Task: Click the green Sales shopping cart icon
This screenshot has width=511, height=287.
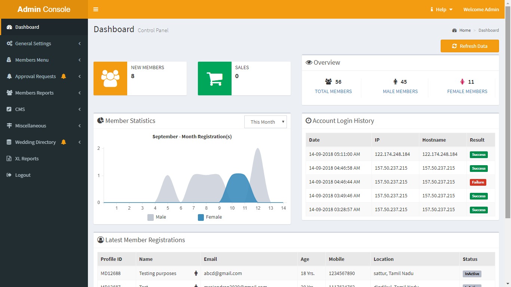Action: (x=214, y=78)
